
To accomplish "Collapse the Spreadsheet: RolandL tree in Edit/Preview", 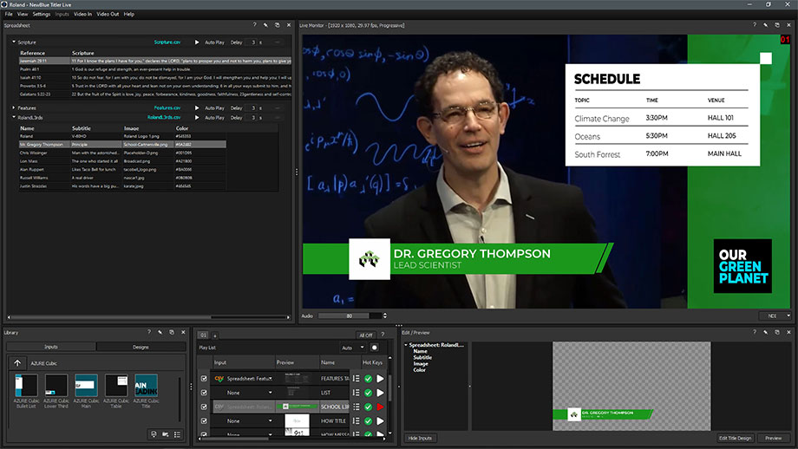I will 406,345.
